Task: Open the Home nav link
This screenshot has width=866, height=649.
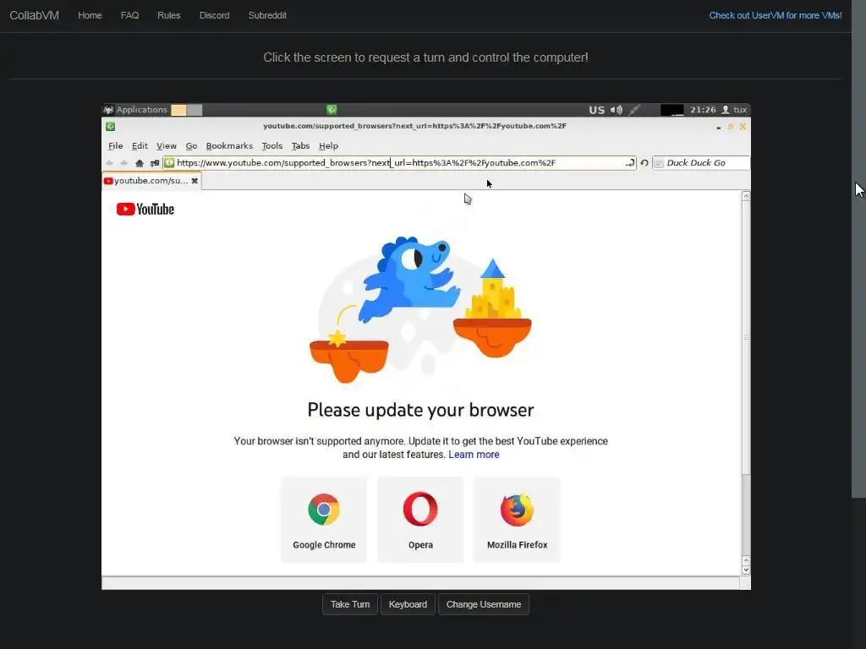Action: (90, 15)
